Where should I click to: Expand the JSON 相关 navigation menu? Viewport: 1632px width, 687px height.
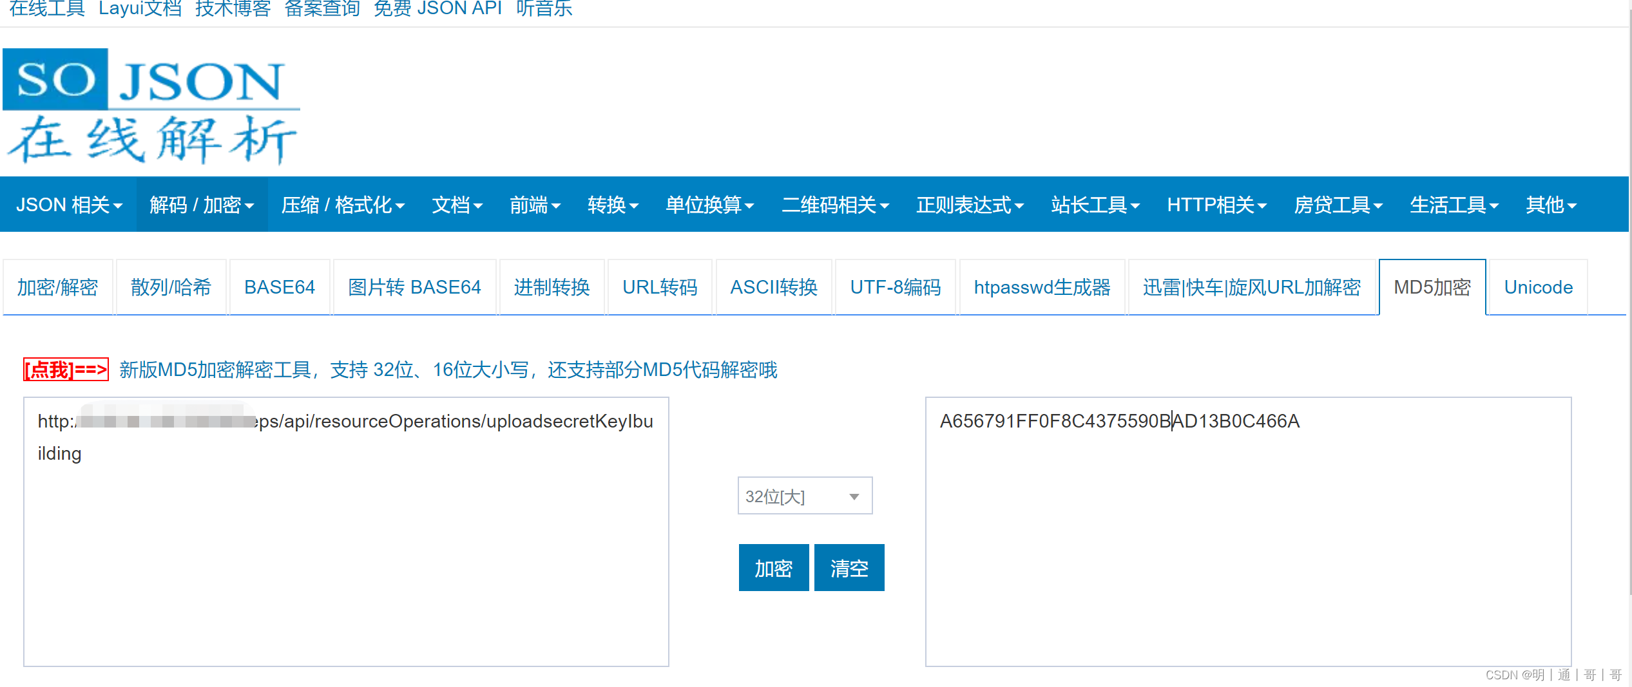click(x=68, y=204)
